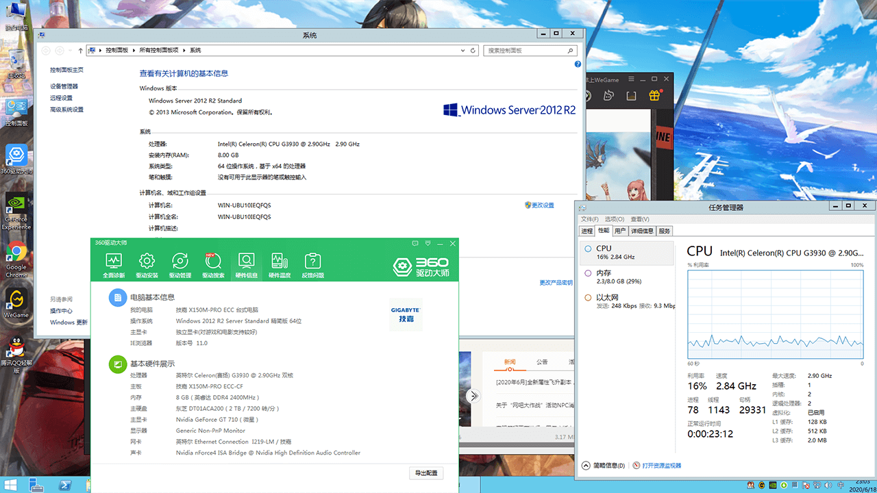Click the Gigabyte brand logo
The width and height of the screenshot is (877, 493).
(x=406, y=314)
